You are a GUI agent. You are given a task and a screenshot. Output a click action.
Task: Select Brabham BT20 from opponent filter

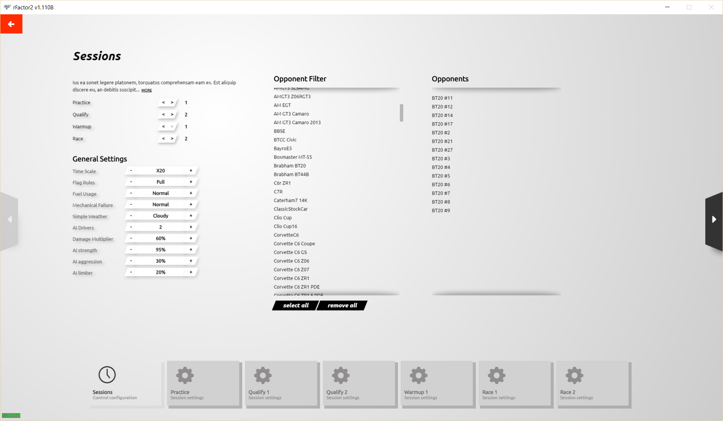click(x=290, y=165)
